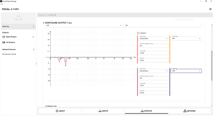This screenshot has height=116, width=214.
Task: Click the Projects section label
Action: pyautogui.click(x=6, y=33)
